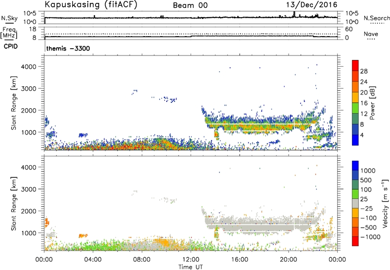Click the 'CPID' label
The image size is (390, 270).
tap(11, 46)
